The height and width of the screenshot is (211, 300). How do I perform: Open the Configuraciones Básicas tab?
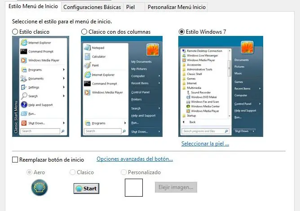pos(92,7)
